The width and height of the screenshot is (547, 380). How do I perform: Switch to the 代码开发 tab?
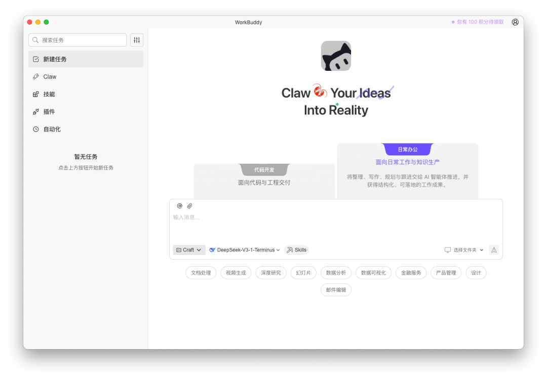coord(264,170)
